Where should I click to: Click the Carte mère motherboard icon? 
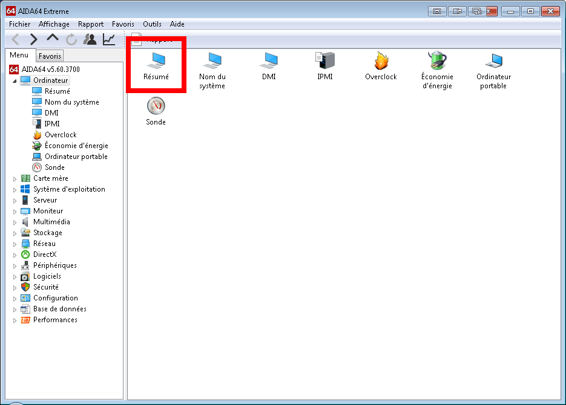[x=25, y=178]
